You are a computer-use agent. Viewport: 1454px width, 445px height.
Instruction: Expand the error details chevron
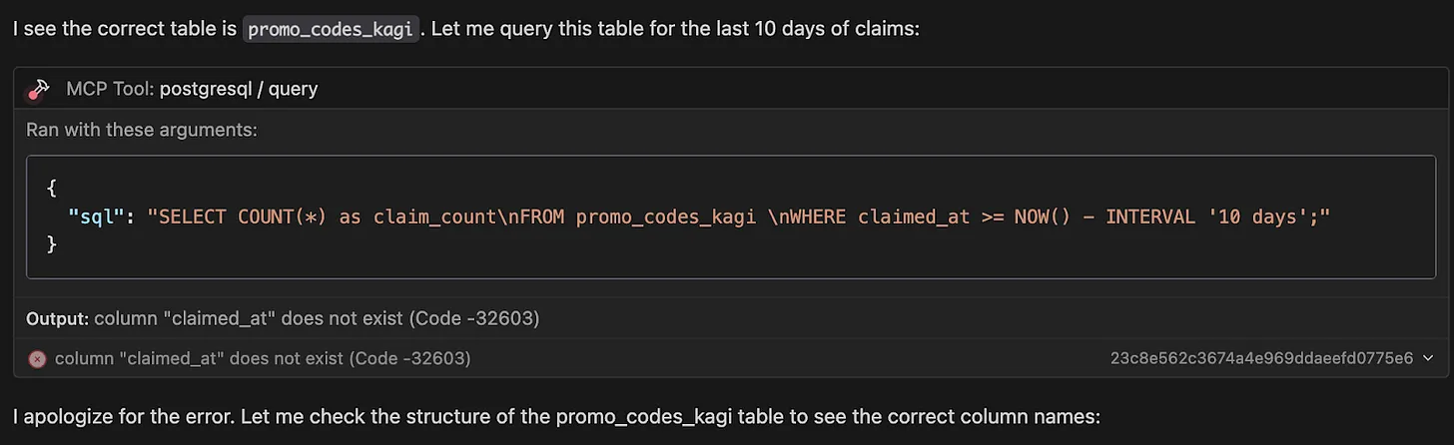pyautogui.click(x=1428, y=358)
